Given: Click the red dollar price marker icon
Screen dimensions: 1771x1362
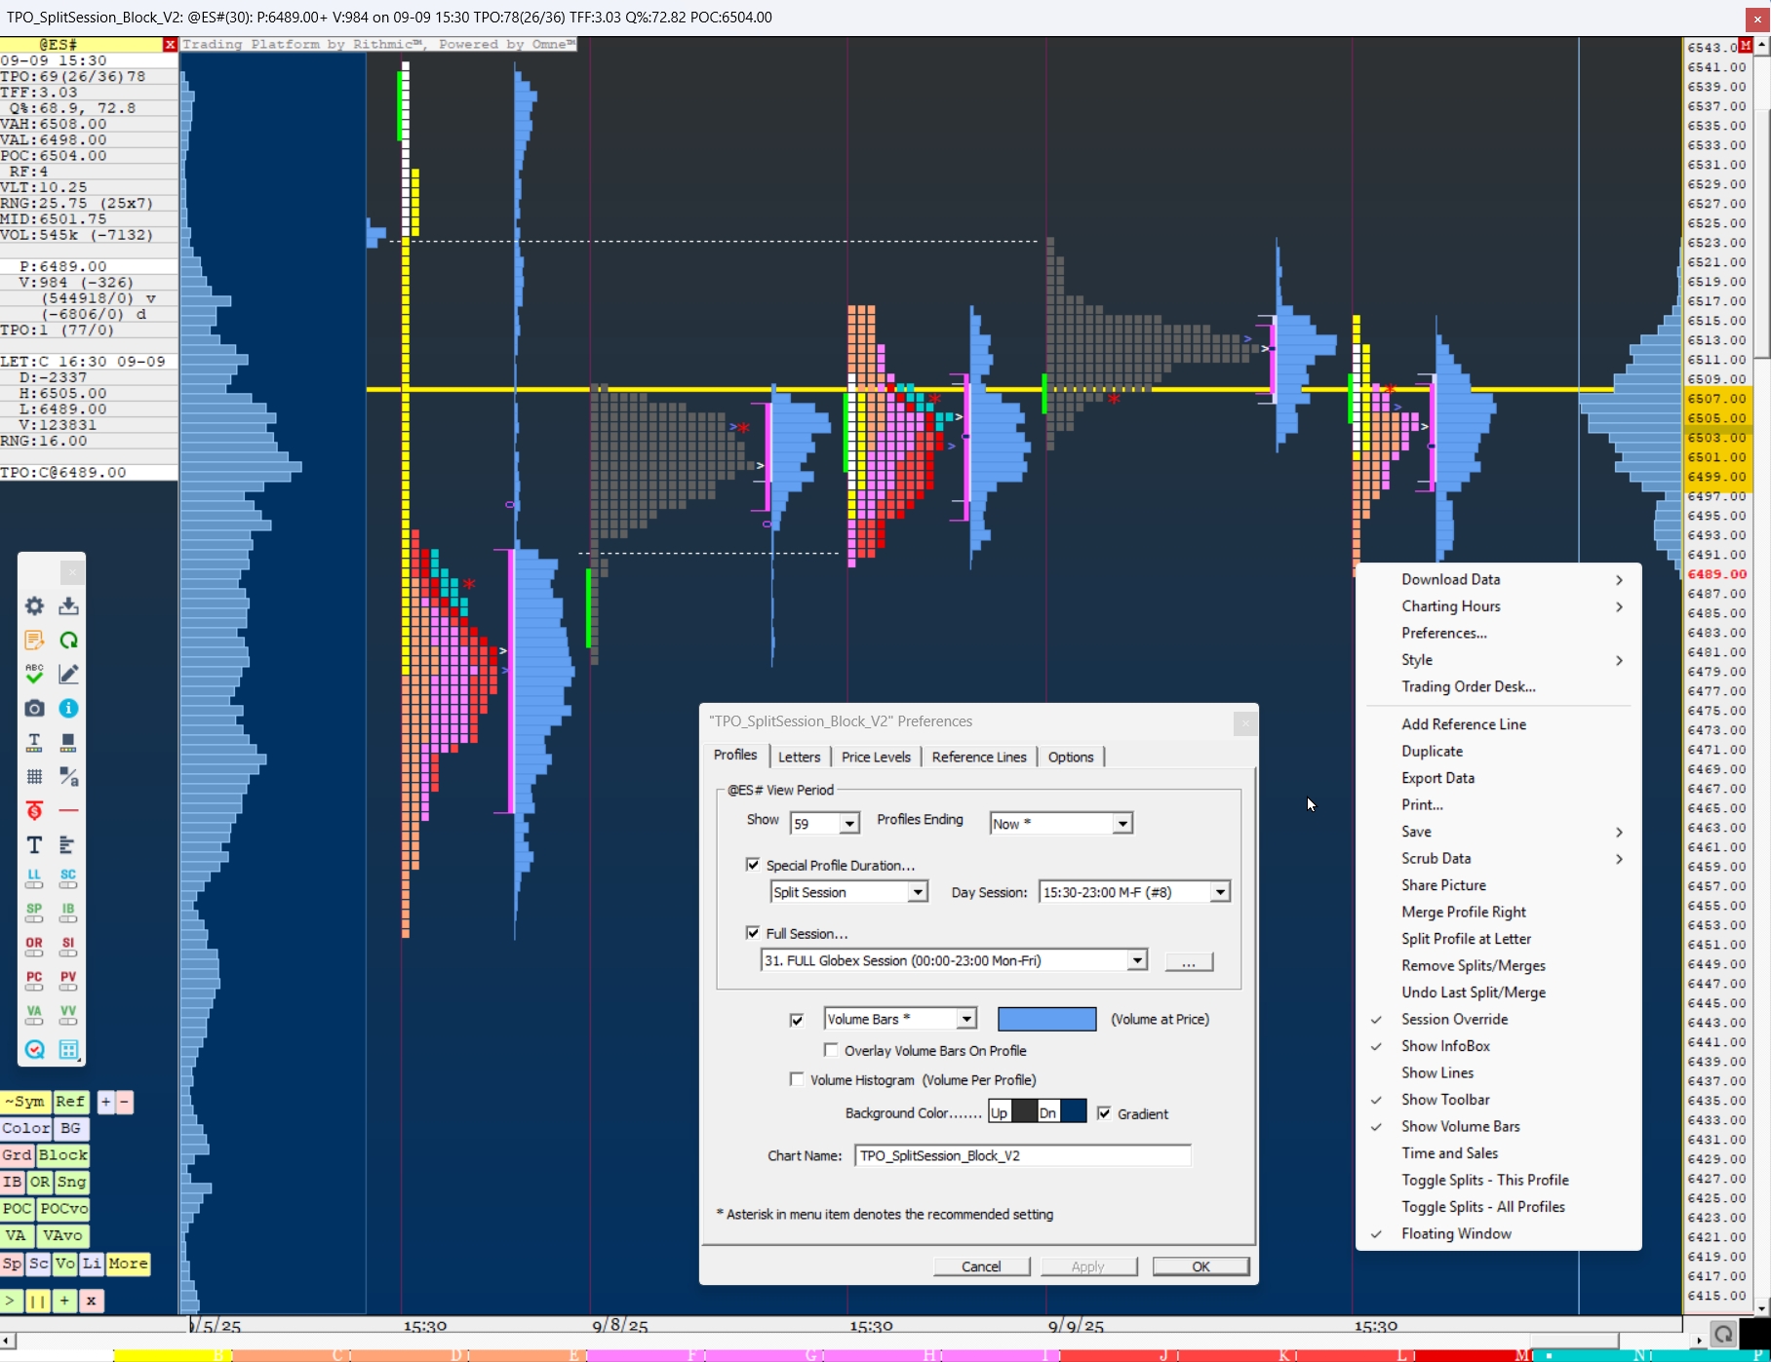Looking at the screenshot, I should click(34, 811).
